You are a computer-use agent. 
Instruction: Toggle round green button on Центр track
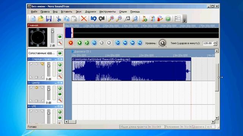[x=60, y=88]
